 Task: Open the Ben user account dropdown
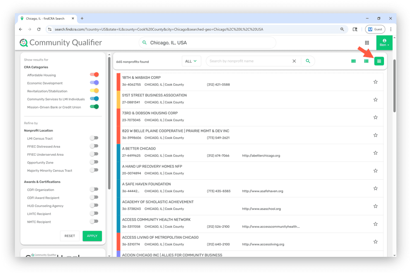click(384, 43)
